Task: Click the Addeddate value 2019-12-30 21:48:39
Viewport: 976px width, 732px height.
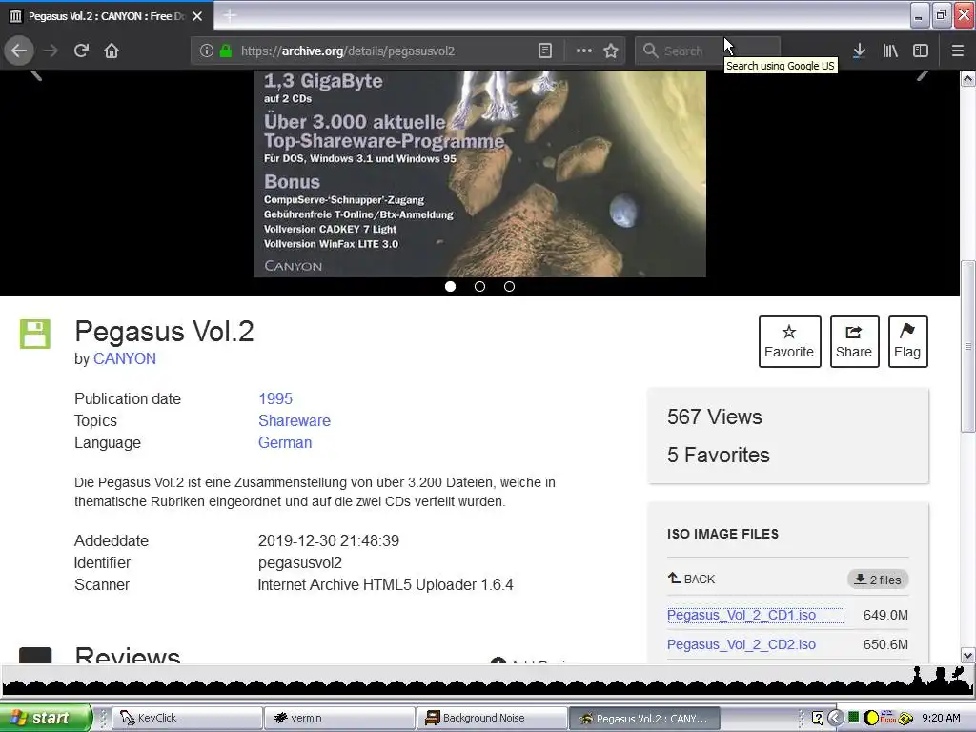Action: [x=329, y=540]
